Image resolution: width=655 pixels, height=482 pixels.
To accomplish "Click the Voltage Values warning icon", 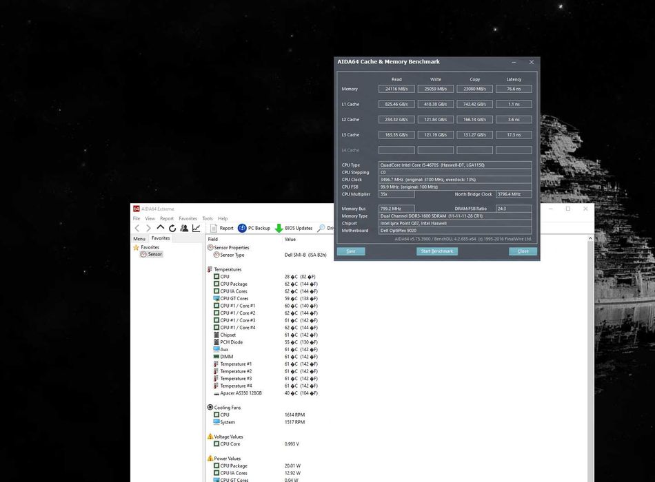I will [x=210, y=437].
